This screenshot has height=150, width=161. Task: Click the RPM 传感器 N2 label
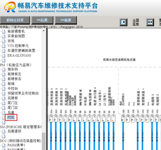[81, 97]
